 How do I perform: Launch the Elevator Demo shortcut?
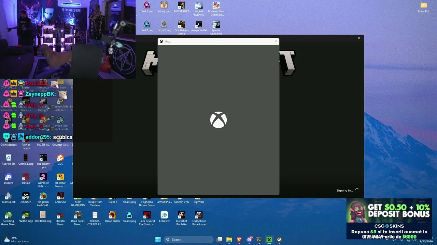point(60,218)
